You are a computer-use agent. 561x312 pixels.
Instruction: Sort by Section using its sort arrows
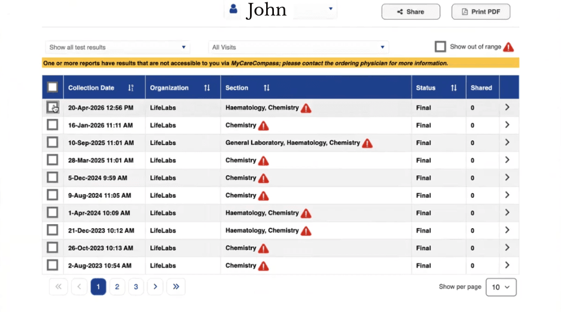click(267, 87)
